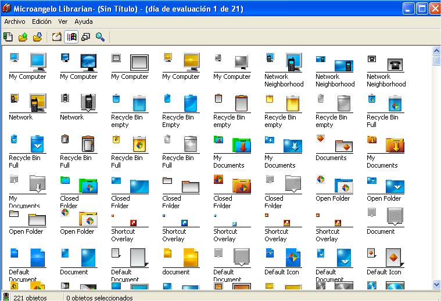Select the large blue Recycle Bin Full with chevron

tap(37, 144)
